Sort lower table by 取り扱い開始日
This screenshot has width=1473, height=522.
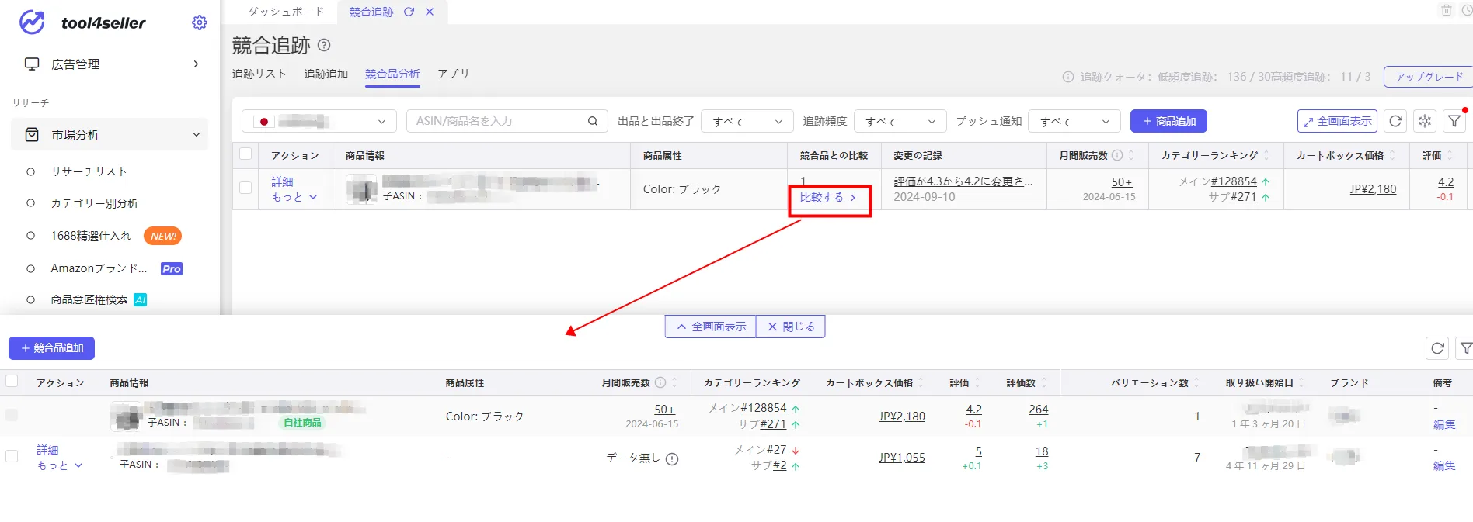click(1301, 382)
